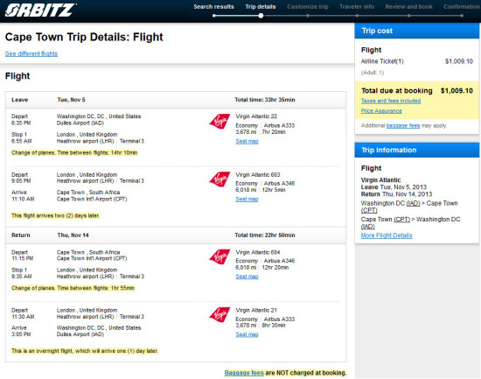Click Baggage fees link at page bottom
This screenshot has width=481, height=379.
pyautogui.click(x=244, y=373)
